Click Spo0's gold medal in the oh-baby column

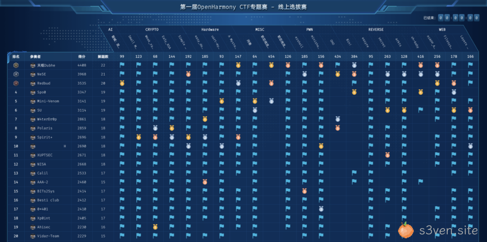421,92
